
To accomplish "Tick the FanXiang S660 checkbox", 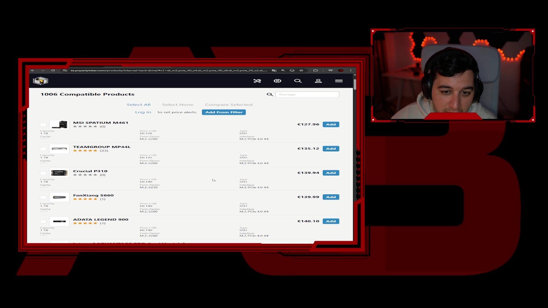I will pos(43,198).
